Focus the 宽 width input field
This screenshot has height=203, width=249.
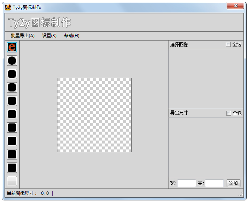point(187,183)
